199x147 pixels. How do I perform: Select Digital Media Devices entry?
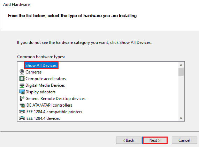pos(45,85)
